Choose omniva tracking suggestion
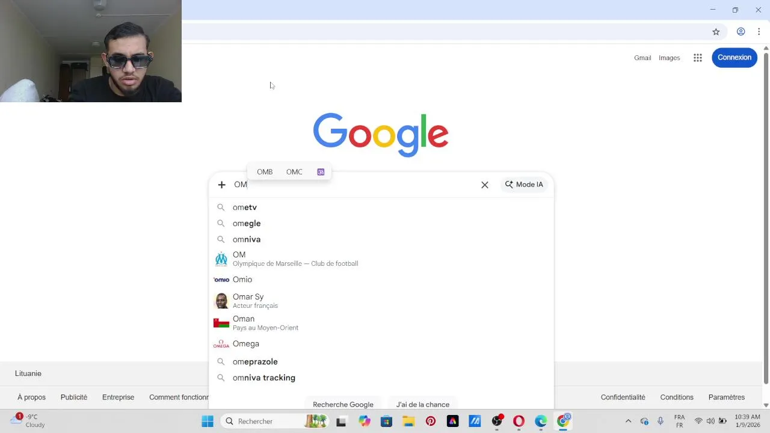The width and height of the screenshot is (770, 433). point(381,378)
